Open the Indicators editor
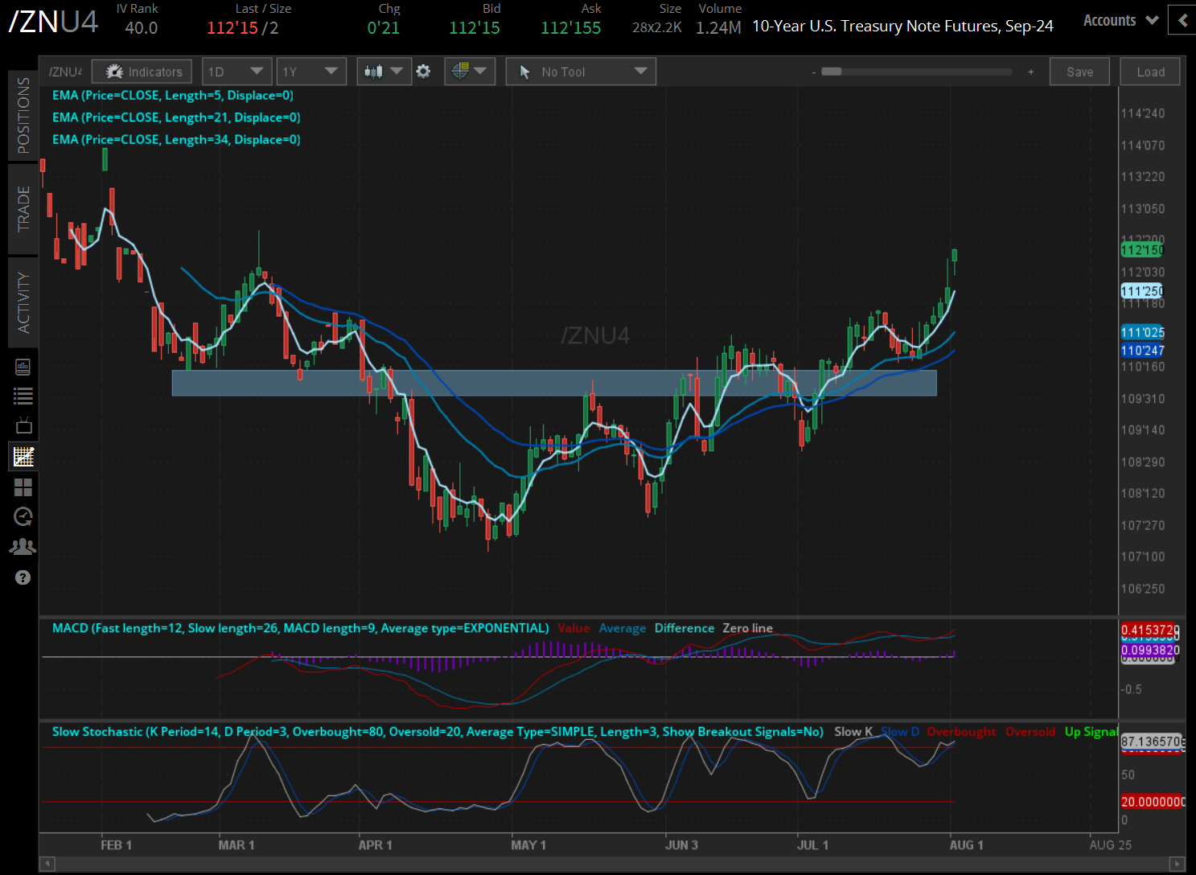Image resolution: width=1196 pixels, height=875 pixels. coord(142,71)
